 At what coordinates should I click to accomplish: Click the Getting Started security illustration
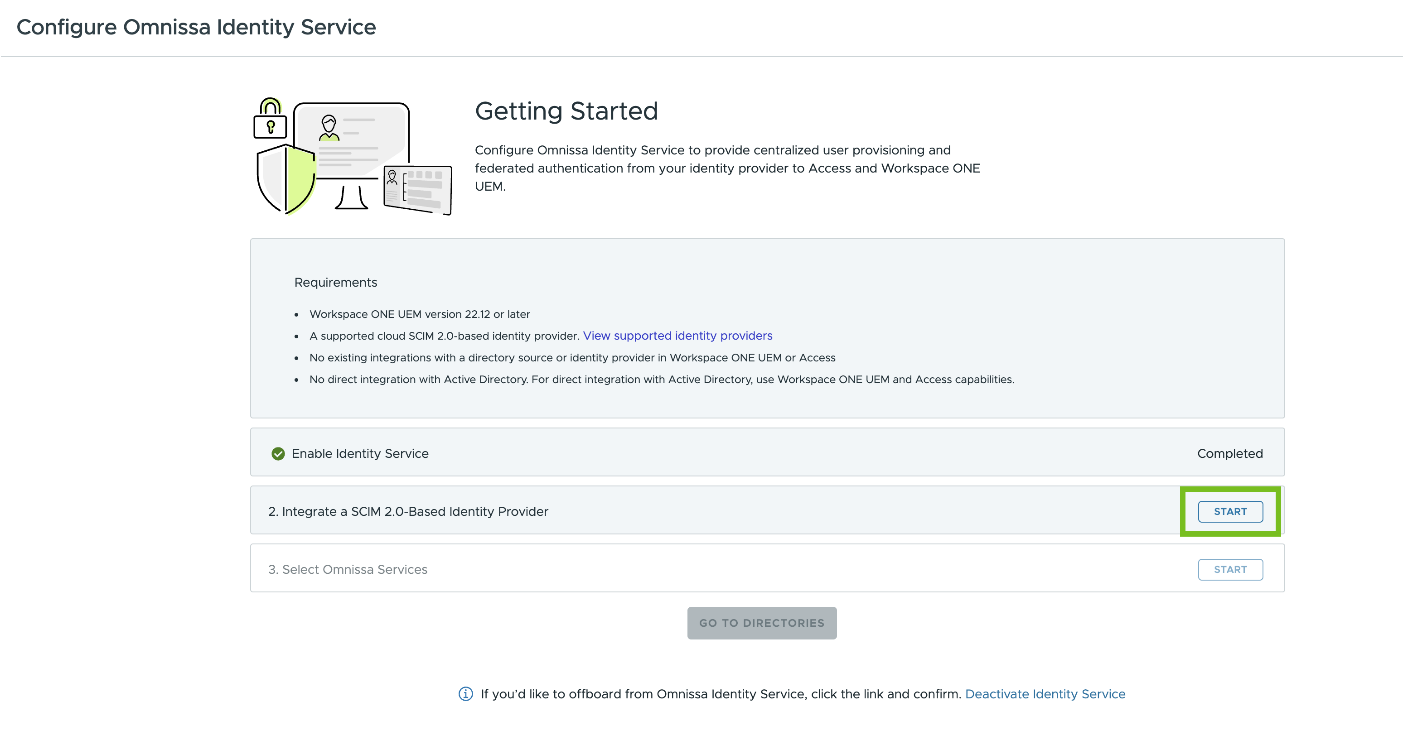(x=353, y=156)
